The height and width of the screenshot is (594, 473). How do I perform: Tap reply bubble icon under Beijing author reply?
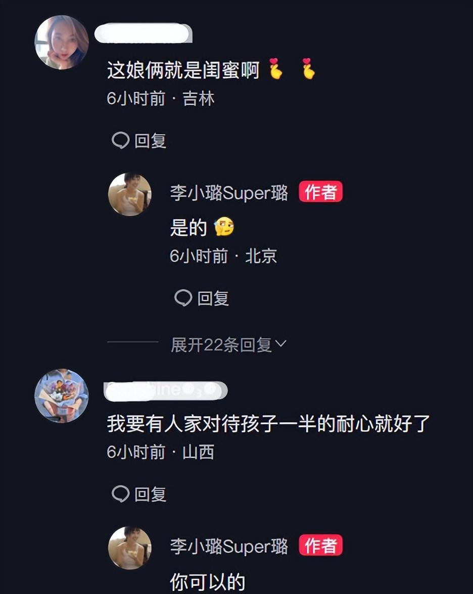183,298
